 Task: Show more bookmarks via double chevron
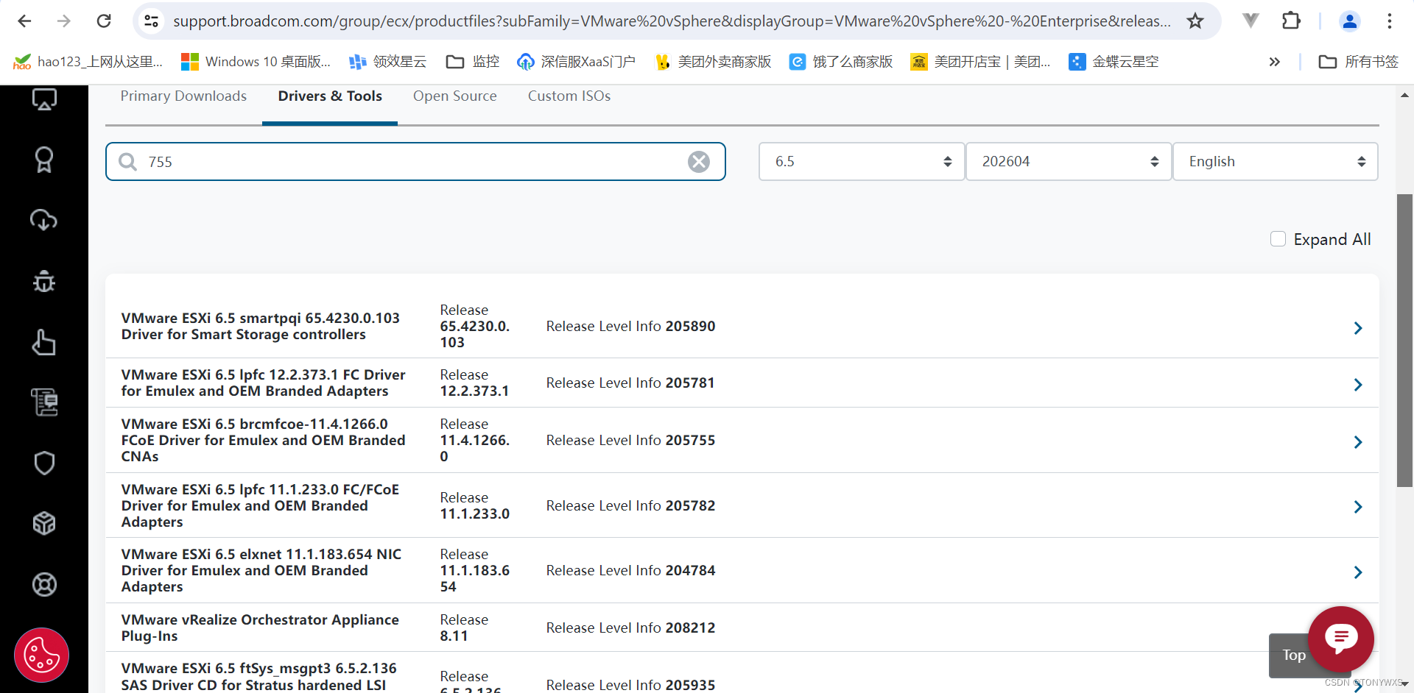1275,62
